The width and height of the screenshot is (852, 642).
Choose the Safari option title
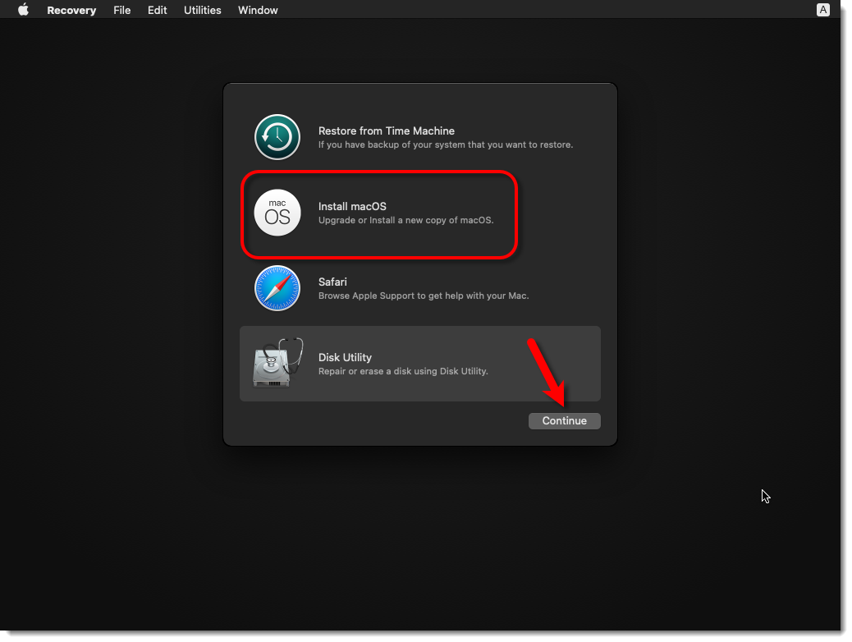coord(332,282)
